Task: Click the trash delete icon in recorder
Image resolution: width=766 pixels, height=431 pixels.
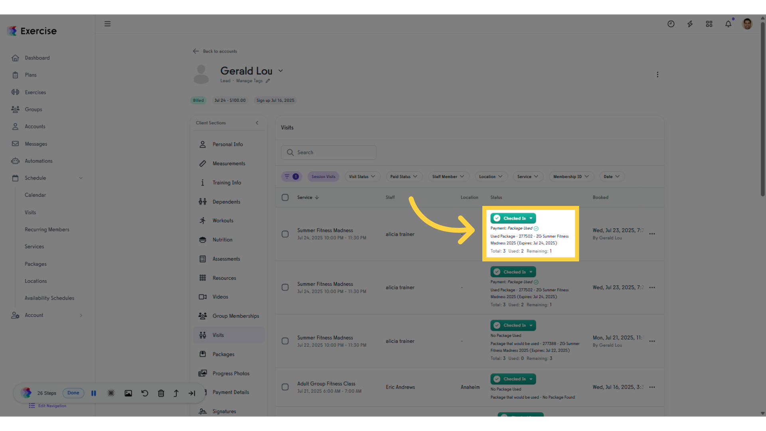Action: click(161, 393)
